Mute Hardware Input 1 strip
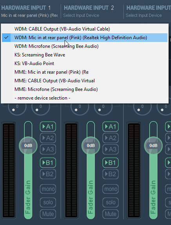Viewport: 171px width, 225px height. [x=48, y=214]
